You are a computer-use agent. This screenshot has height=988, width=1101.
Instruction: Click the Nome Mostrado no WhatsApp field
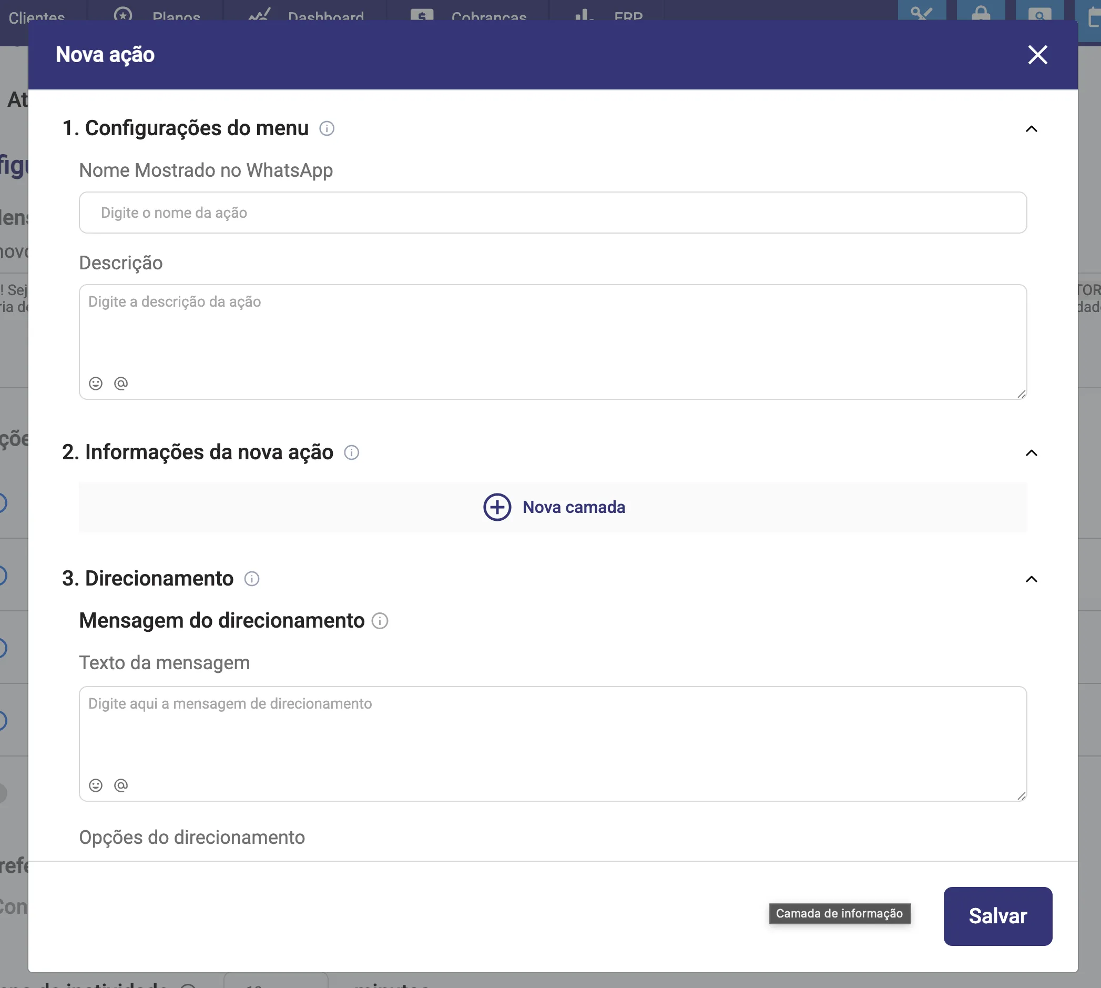click(553, 213)
